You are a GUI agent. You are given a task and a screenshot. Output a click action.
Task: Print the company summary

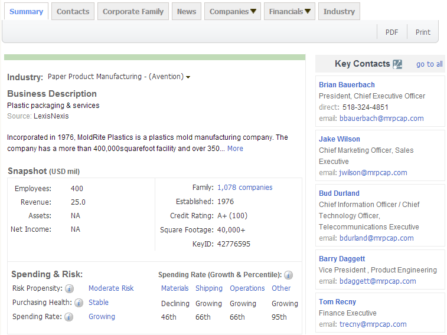[x=423, y=32]
